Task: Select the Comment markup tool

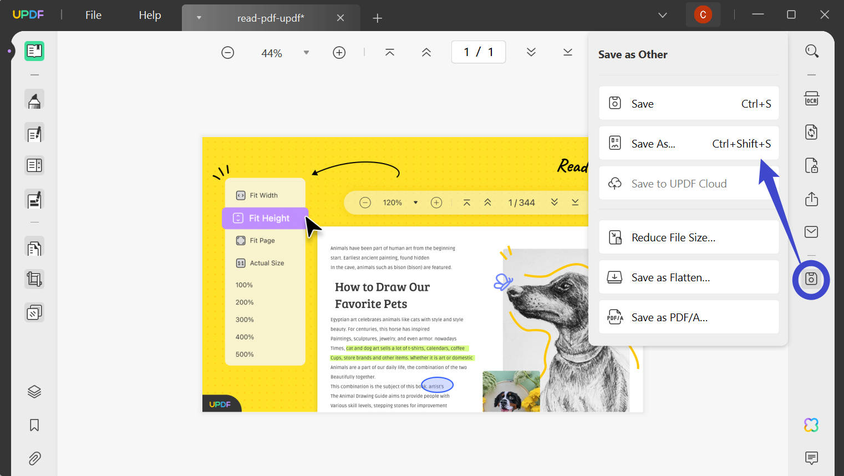Action: coord(34,100)
